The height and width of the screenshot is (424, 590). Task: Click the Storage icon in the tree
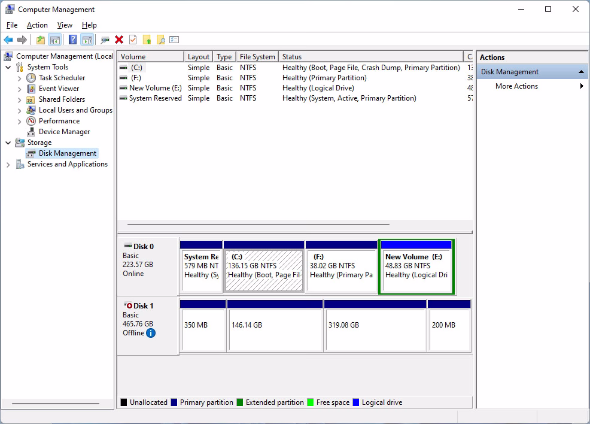20,143
